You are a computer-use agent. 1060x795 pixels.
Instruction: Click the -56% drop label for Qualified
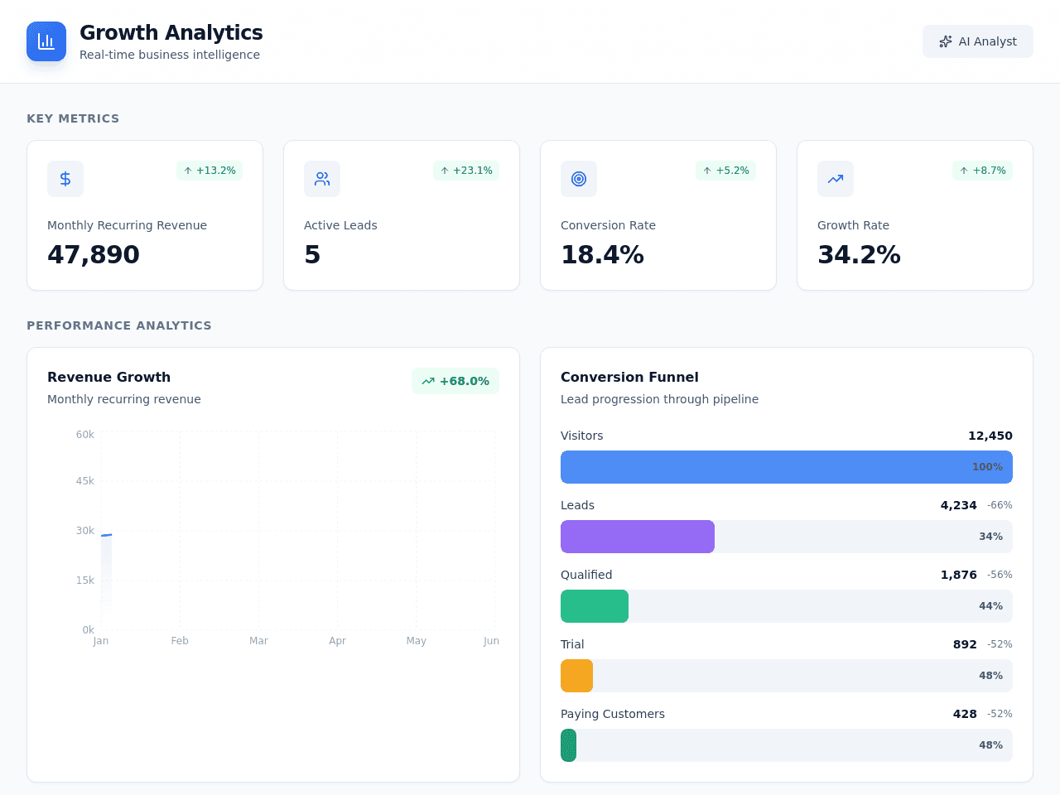tap(1000, 575)
